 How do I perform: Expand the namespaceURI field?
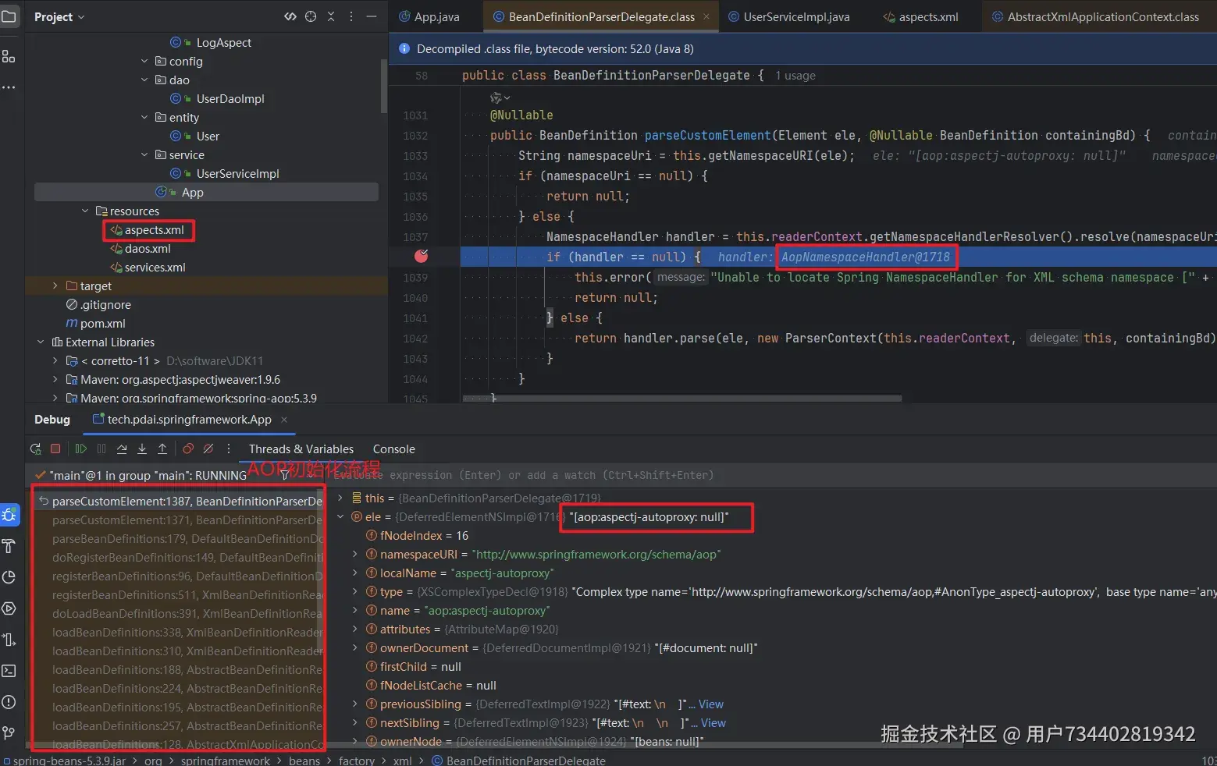[355, 554]
